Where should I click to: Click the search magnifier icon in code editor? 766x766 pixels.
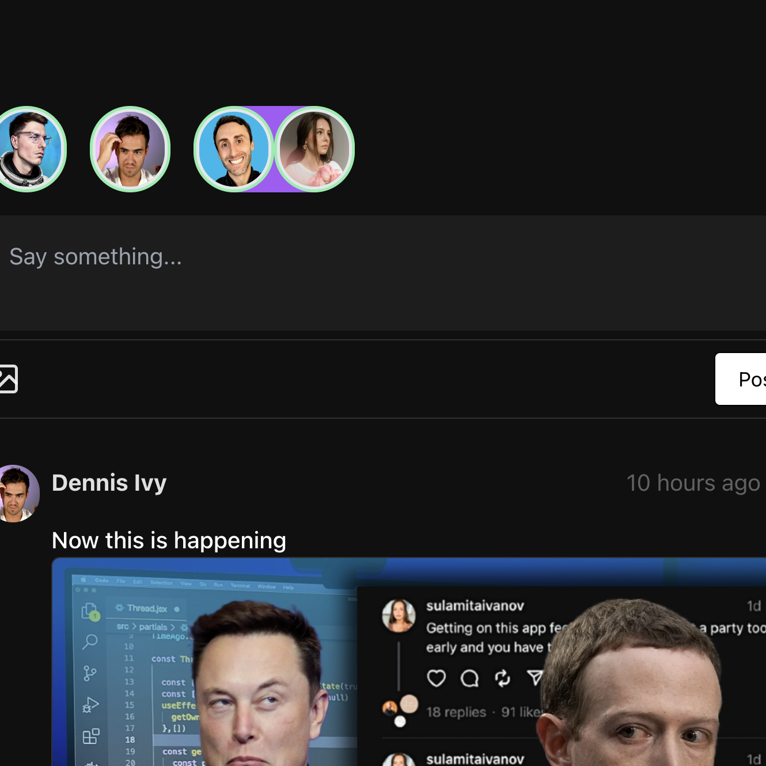[90, 642]
